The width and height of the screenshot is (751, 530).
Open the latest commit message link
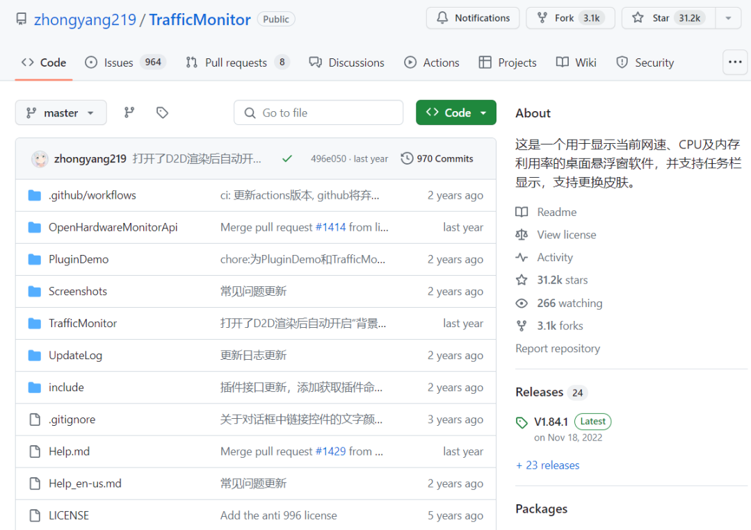(197, 159)
